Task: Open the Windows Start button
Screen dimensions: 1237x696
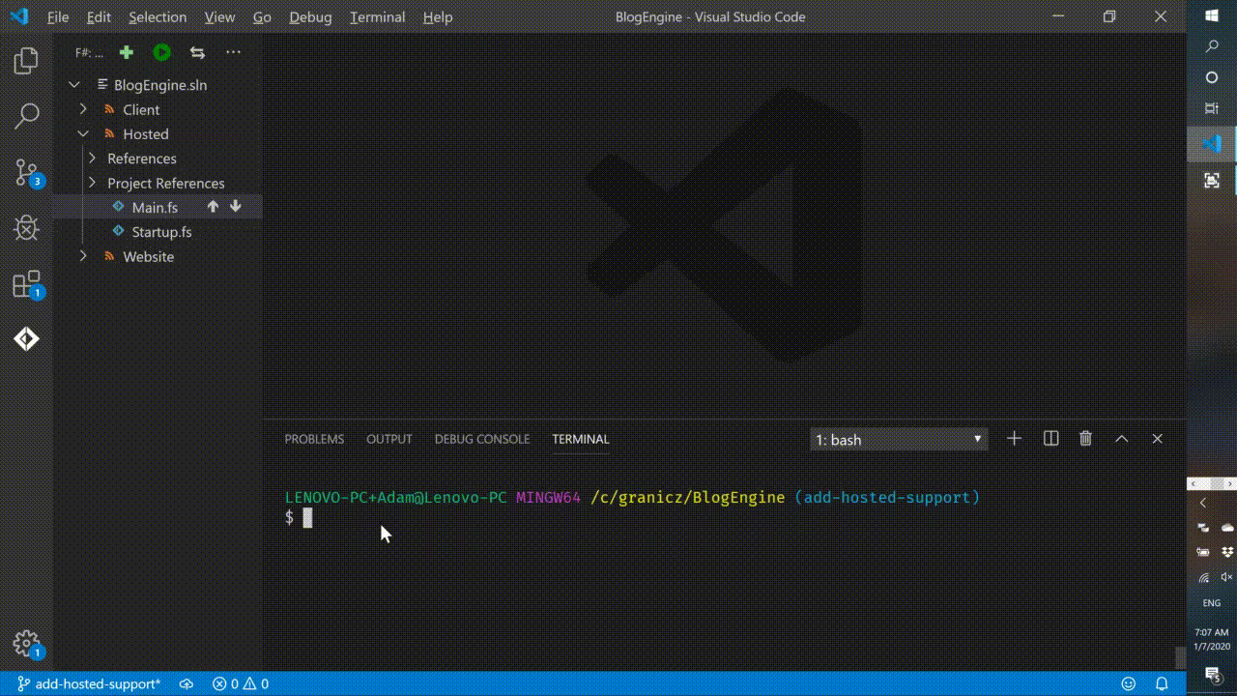Action: point(1212,15)
